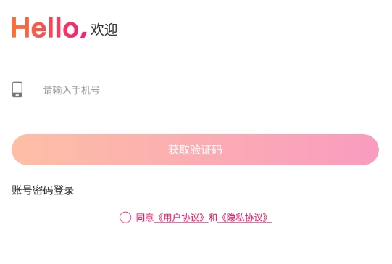Click the gray underline beneath the phone field
This screenshot has width=392, height=264.
[195, 107]
